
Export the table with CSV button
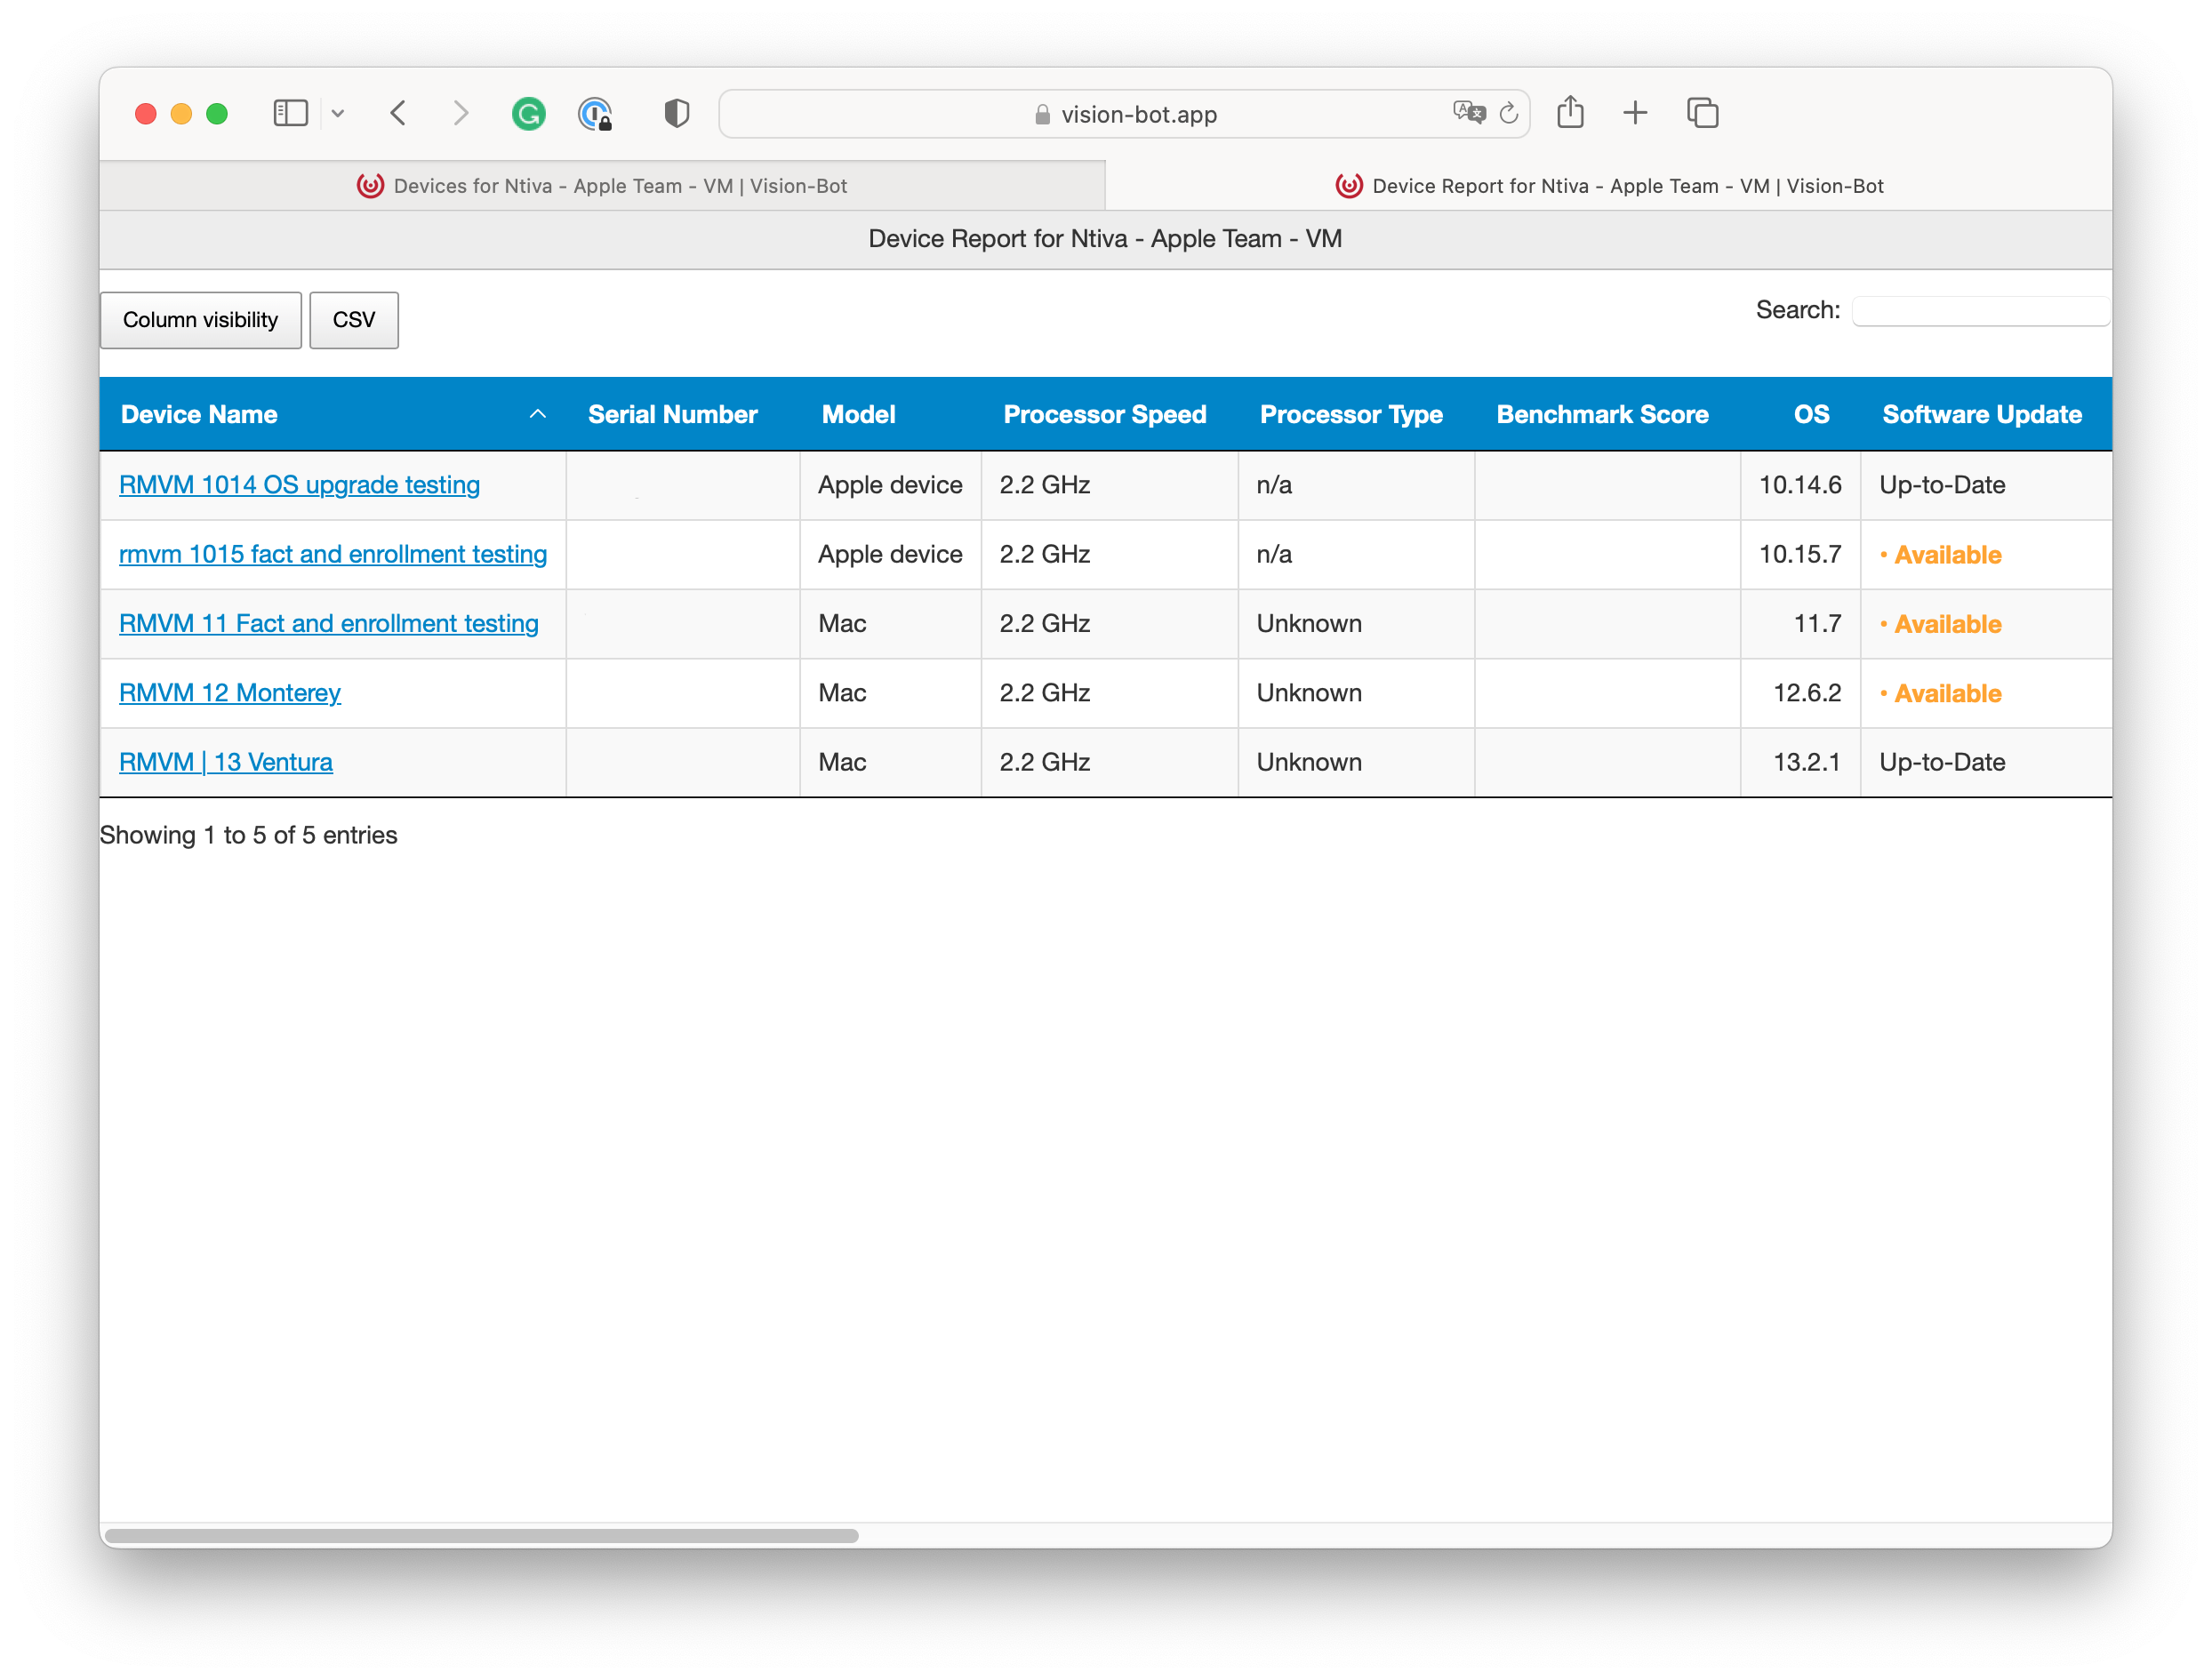click(x=354, y=320)
